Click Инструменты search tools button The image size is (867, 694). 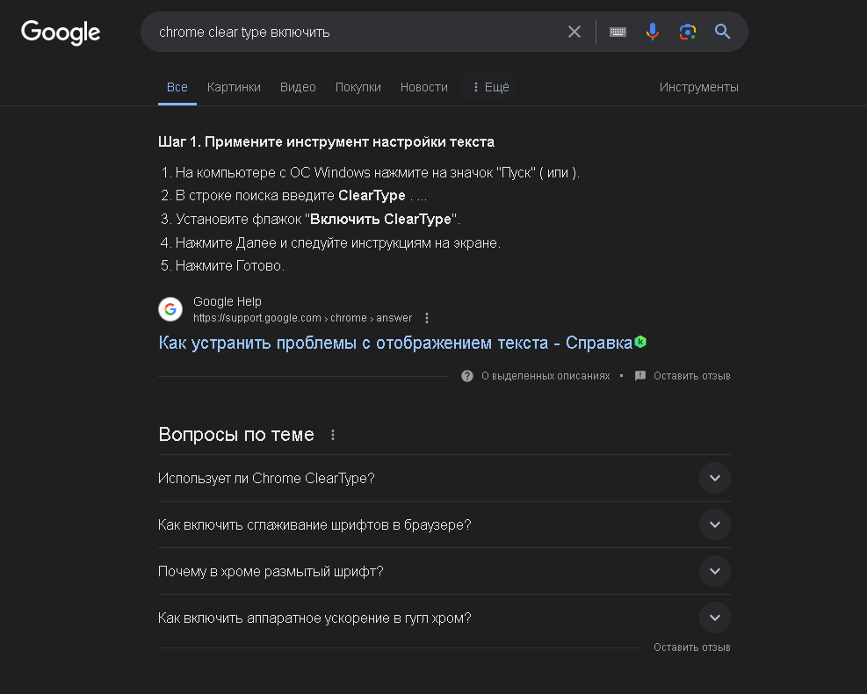(x=698, y=87)
